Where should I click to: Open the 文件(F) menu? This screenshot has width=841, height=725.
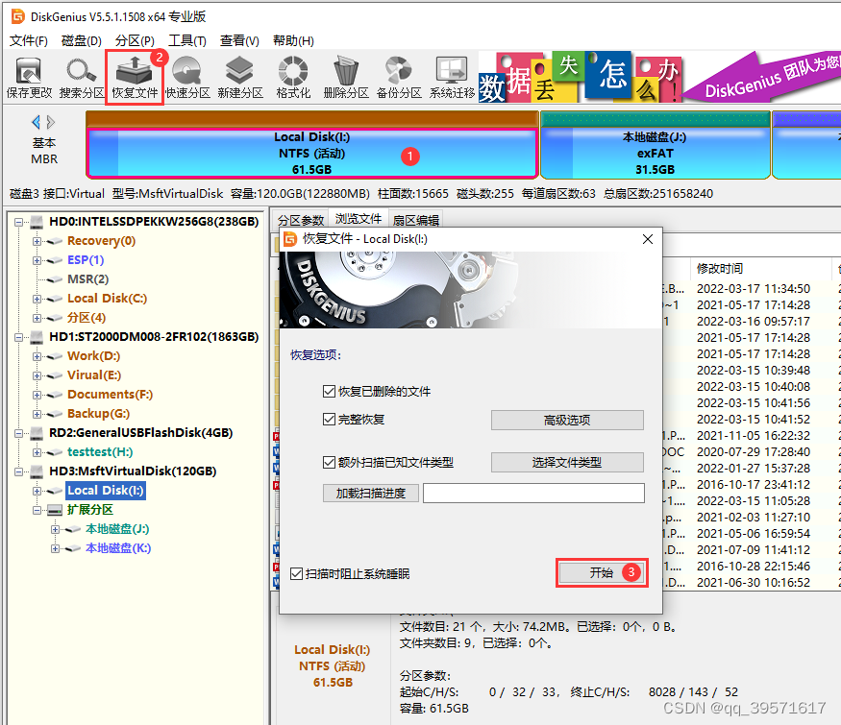pyautogui.click(x=29, y=40)
